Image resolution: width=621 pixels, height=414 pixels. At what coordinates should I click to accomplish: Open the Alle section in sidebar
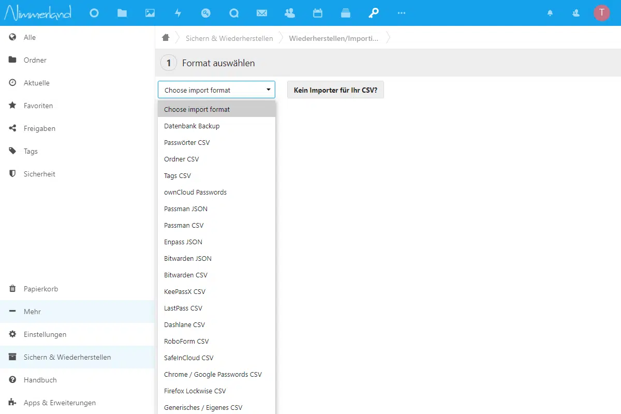78,37
